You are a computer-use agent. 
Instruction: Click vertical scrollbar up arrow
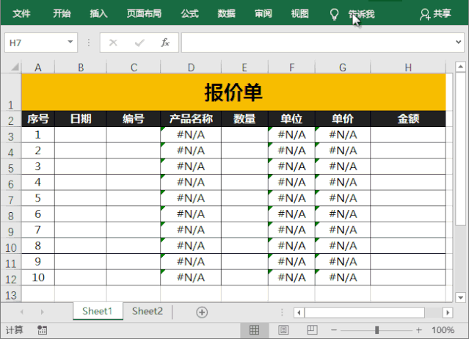click(460, 66)
